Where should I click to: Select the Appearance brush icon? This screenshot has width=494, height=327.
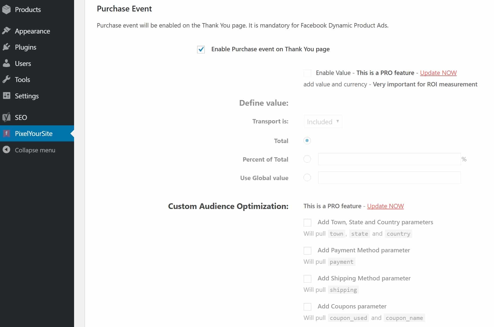point(7,31)
